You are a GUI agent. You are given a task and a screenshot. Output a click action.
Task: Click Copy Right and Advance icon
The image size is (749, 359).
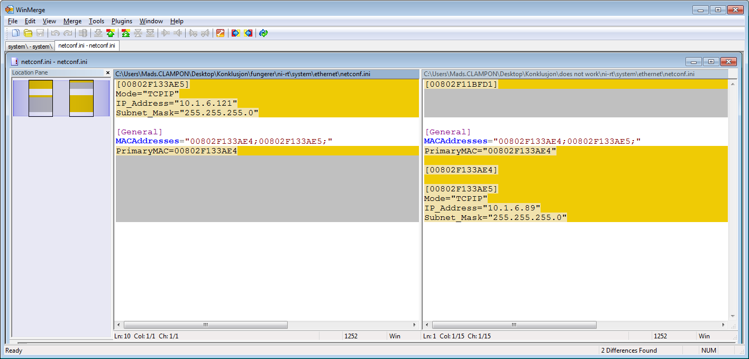(193, 33)
